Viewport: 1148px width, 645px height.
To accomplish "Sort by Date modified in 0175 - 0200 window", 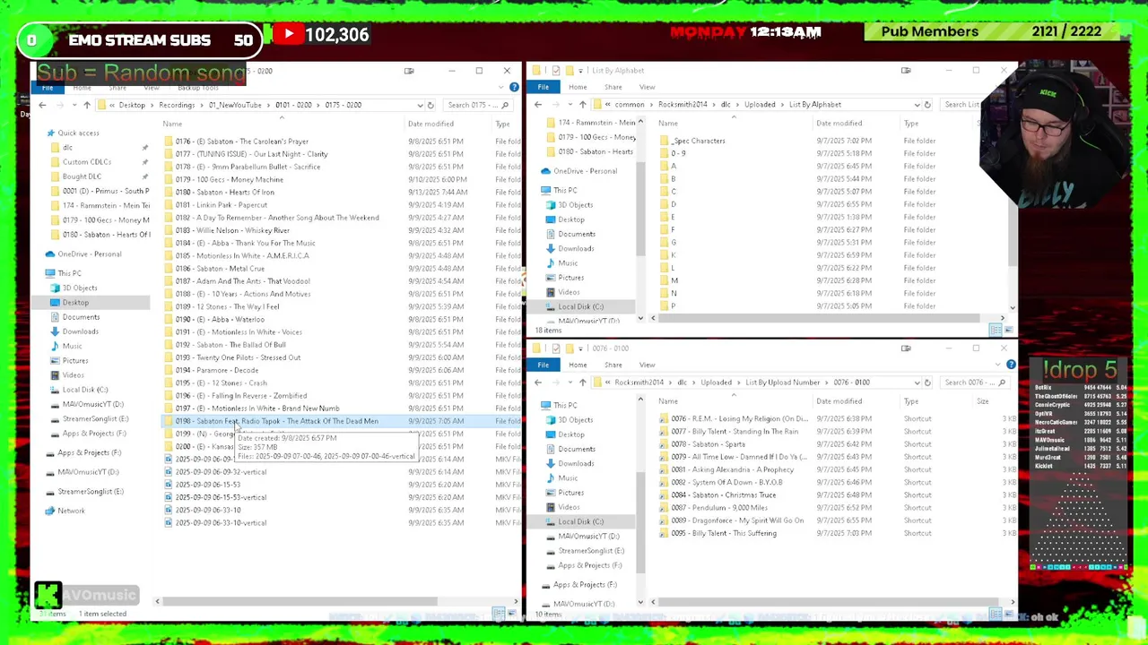I will coord(430,124).
